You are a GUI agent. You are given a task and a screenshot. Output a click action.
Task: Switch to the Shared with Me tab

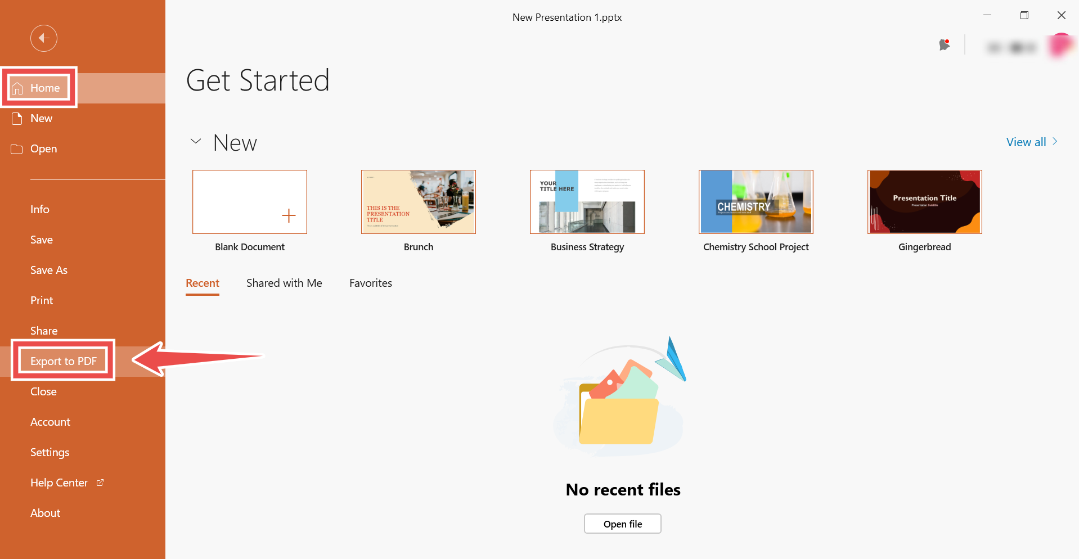284,283
